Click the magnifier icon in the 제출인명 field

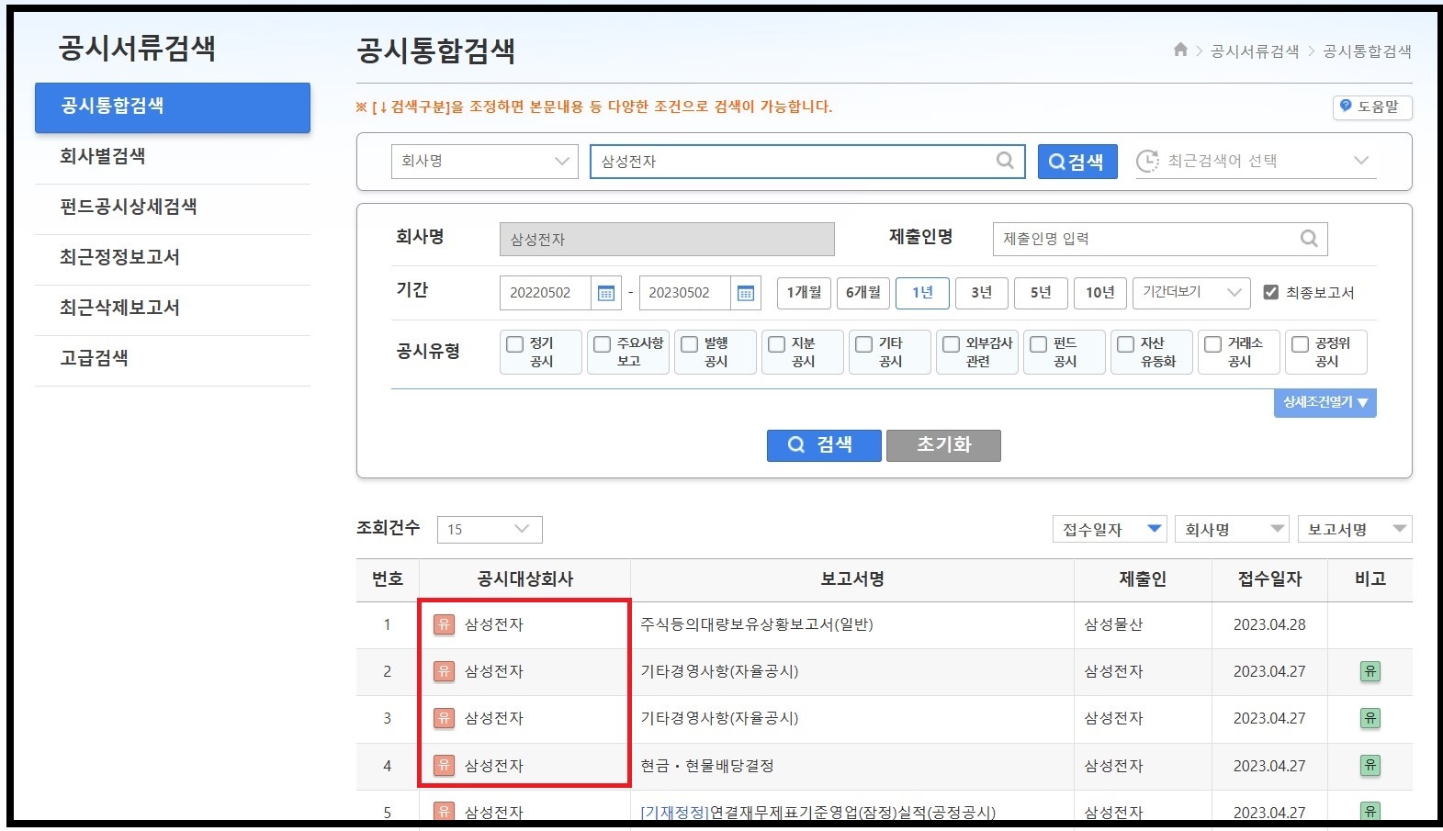pyautogui.click(x=1309, y=239)
